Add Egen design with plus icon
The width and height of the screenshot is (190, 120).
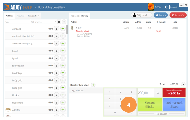[63, 65]
